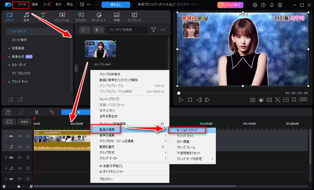Toggle lock on audio track 1
Viewport: 314px width, 190px height.
click(28, 147)
